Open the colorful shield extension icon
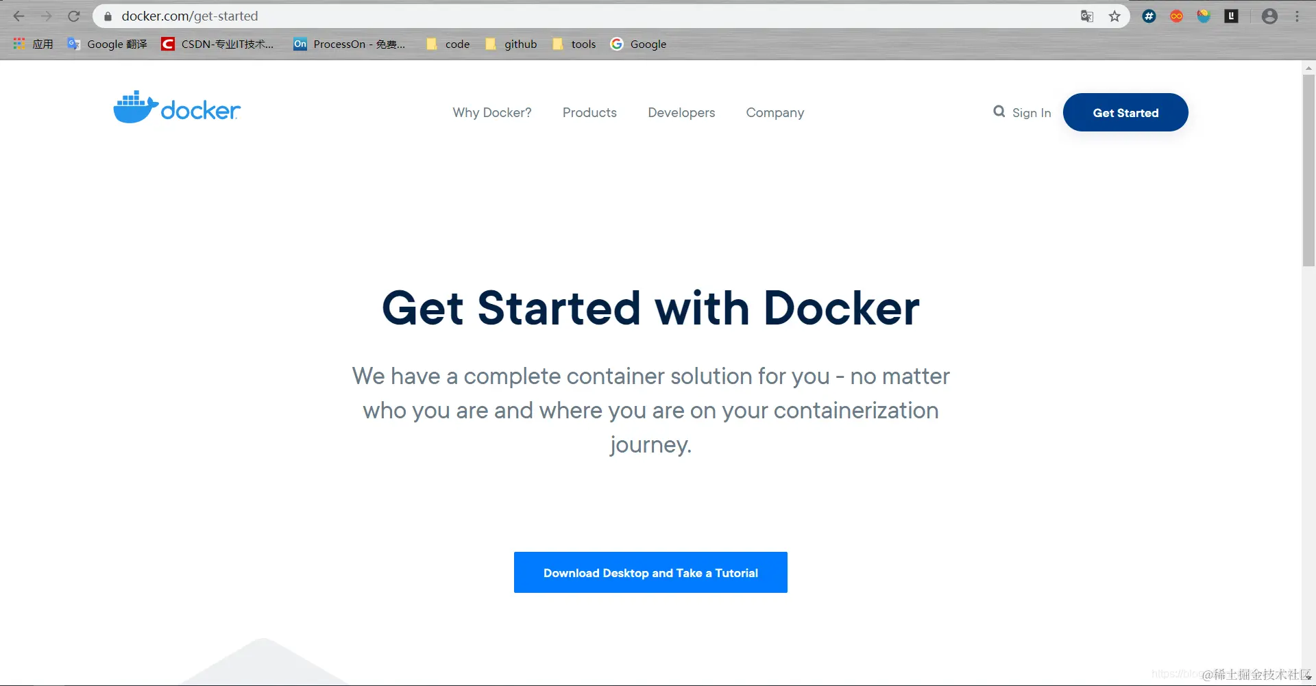Viewport: 1316px width, 686px height. point(1204,16)
